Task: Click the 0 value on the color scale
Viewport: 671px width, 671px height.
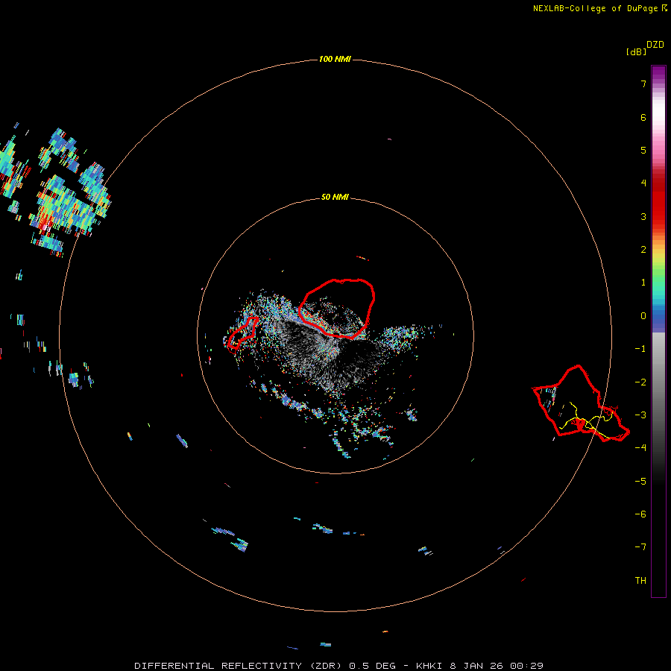Action: point(643,316)
